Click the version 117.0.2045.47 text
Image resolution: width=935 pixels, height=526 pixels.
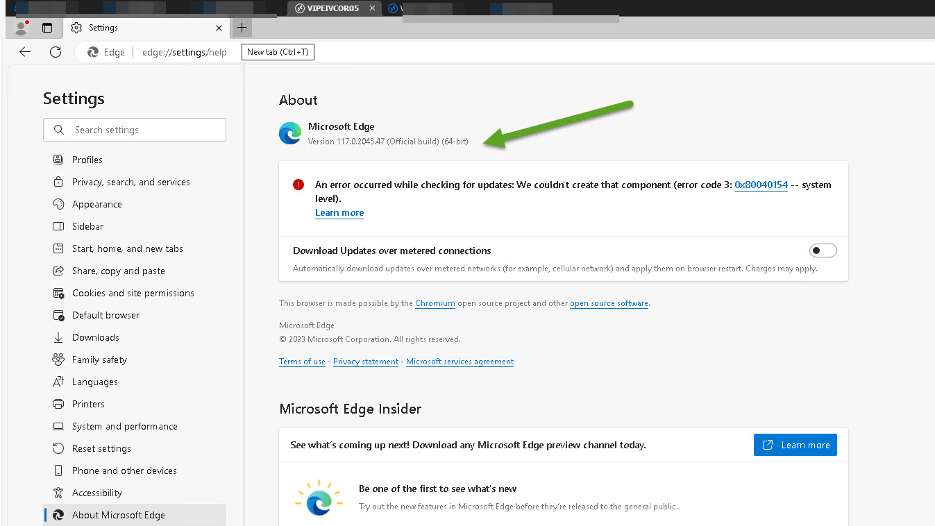tap(388, 142)
